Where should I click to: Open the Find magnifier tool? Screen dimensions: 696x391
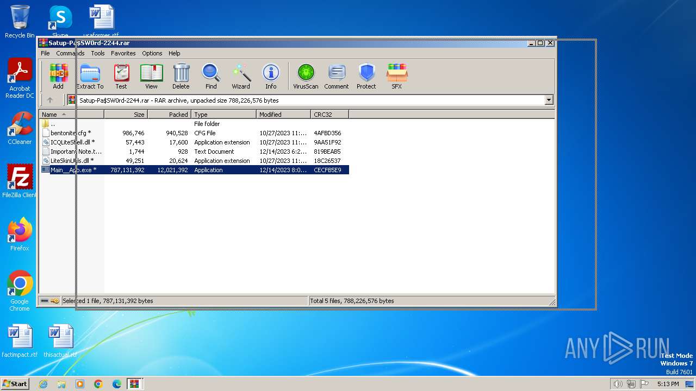(211, 76)
